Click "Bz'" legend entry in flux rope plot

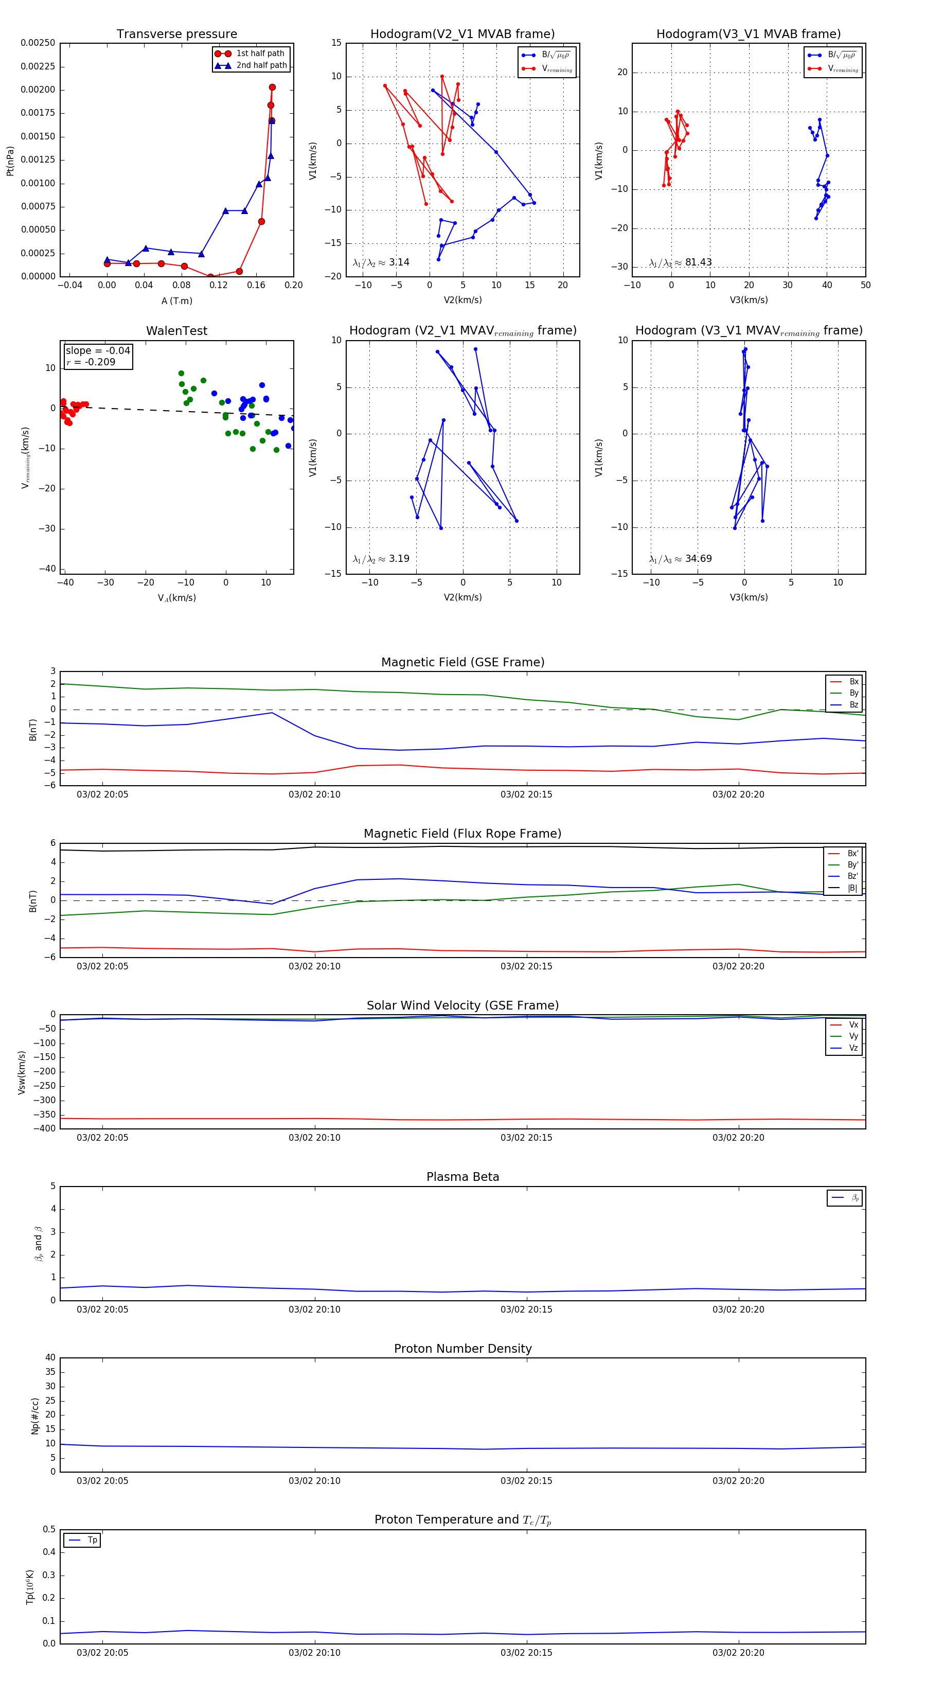pos(844,876)
